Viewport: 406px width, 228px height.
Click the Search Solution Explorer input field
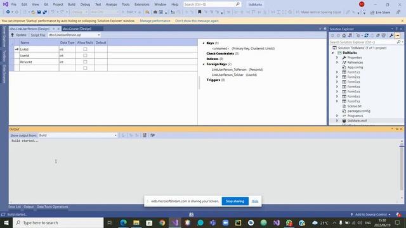click(363, 42)
